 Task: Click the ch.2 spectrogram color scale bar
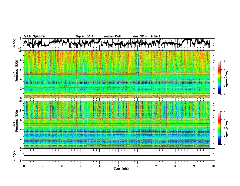219,128
